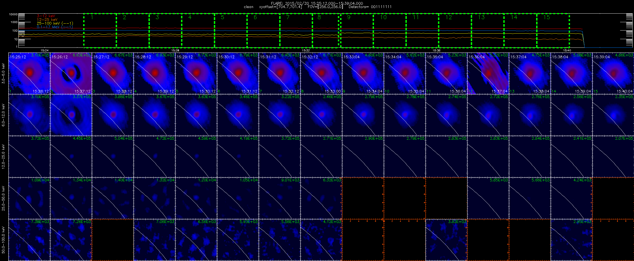Open the 25.0-50.0 keV image labeled 6.32E+03
The image size is (634, 261).
(321, 198)
